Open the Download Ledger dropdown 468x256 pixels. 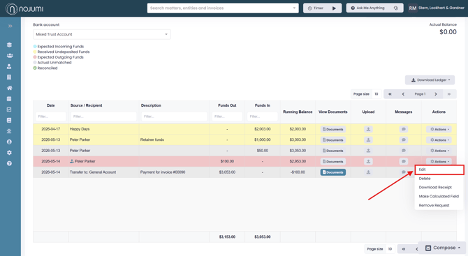(x=430, y=80)
